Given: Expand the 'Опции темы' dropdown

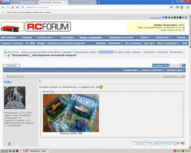Looking at the screenshot, I should point(131,70).
